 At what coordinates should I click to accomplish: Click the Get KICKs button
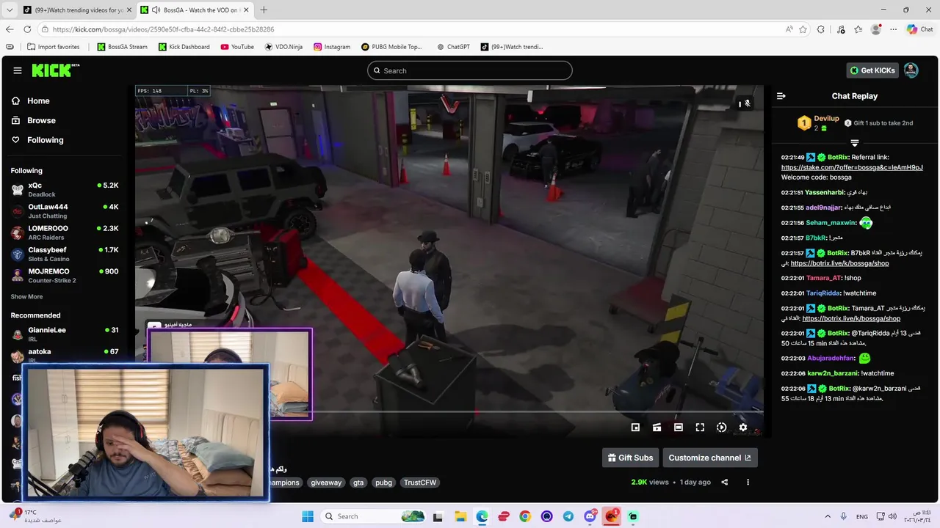coord(872,70)
